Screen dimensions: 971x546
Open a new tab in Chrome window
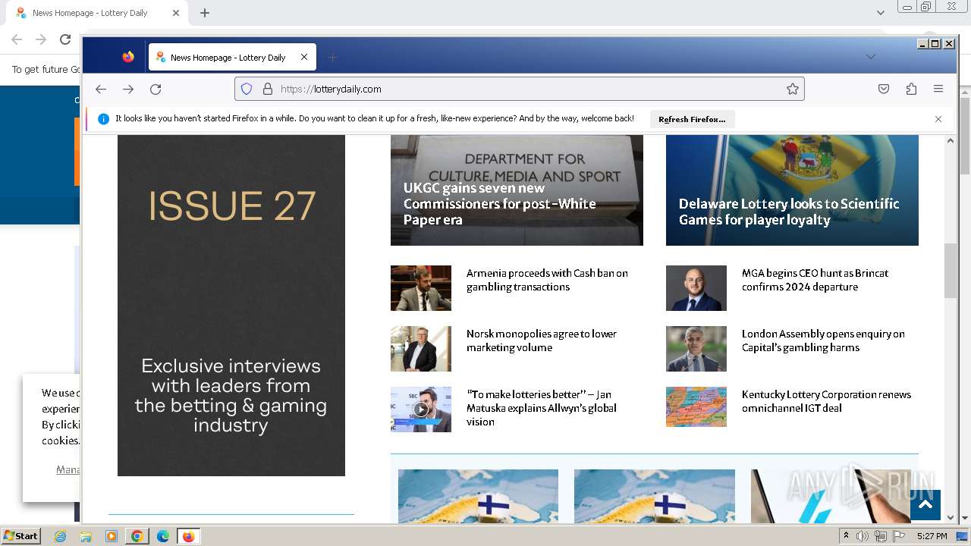click(x=205, y=13)
